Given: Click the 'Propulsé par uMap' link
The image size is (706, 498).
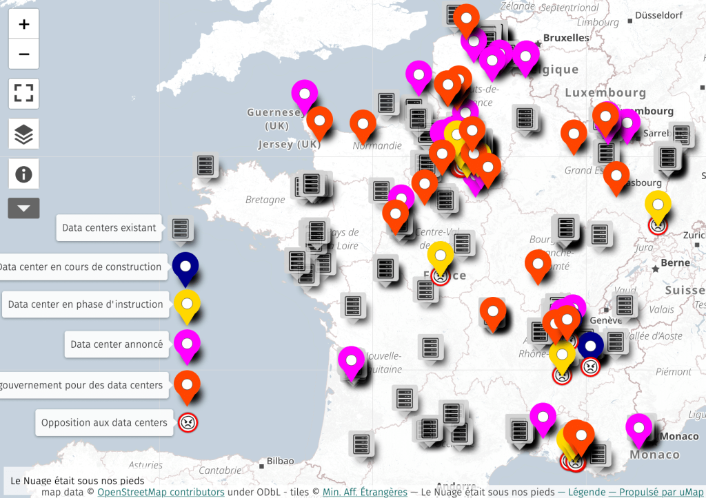Looking at the screenshot, I should [656, 492].
